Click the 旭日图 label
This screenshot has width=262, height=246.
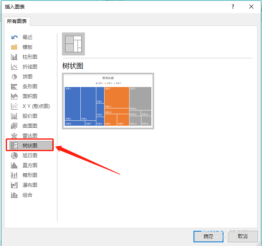pos(30,156)
